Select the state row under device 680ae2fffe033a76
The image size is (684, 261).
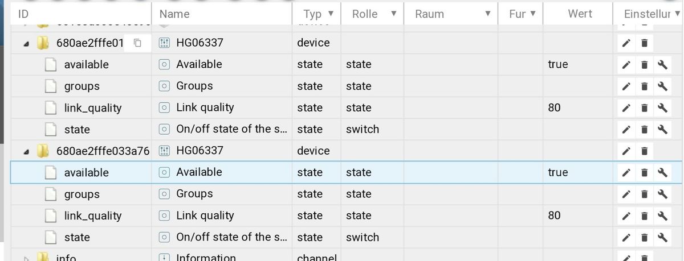tap(347, 237)
